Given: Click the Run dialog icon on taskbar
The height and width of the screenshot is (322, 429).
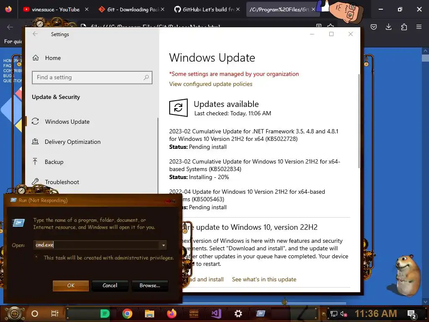Looking at the screenshot, I should point(261,313).
